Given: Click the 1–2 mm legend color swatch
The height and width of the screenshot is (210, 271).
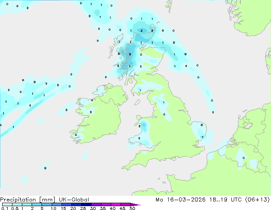Looking at the screenshot, I should click(x=27, y=204).
